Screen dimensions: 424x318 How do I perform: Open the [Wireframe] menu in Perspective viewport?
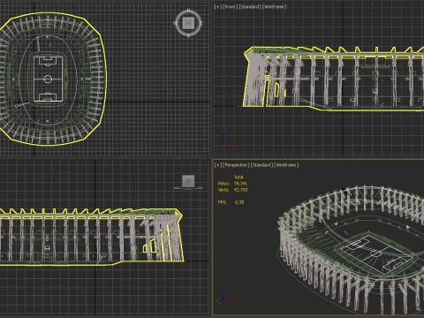pyautogui.click(x=286, y=165)
